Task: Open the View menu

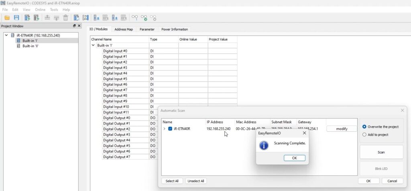Action: click(26, 10)
